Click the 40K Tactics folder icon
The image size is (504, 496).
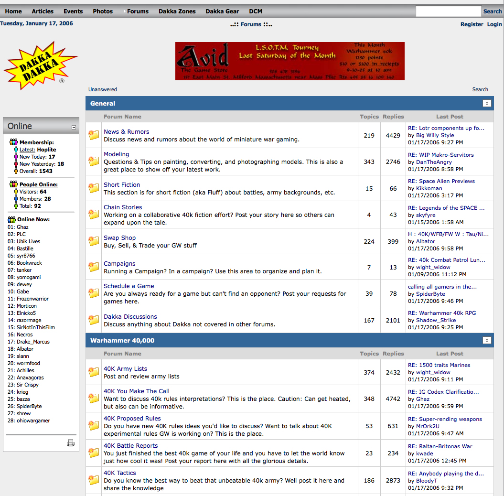94,480
